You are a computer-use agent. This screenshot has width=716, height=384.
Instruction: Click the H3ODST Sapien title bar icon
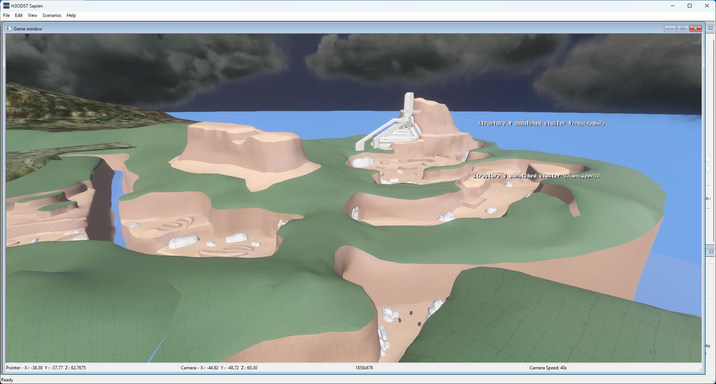point(6,6)
